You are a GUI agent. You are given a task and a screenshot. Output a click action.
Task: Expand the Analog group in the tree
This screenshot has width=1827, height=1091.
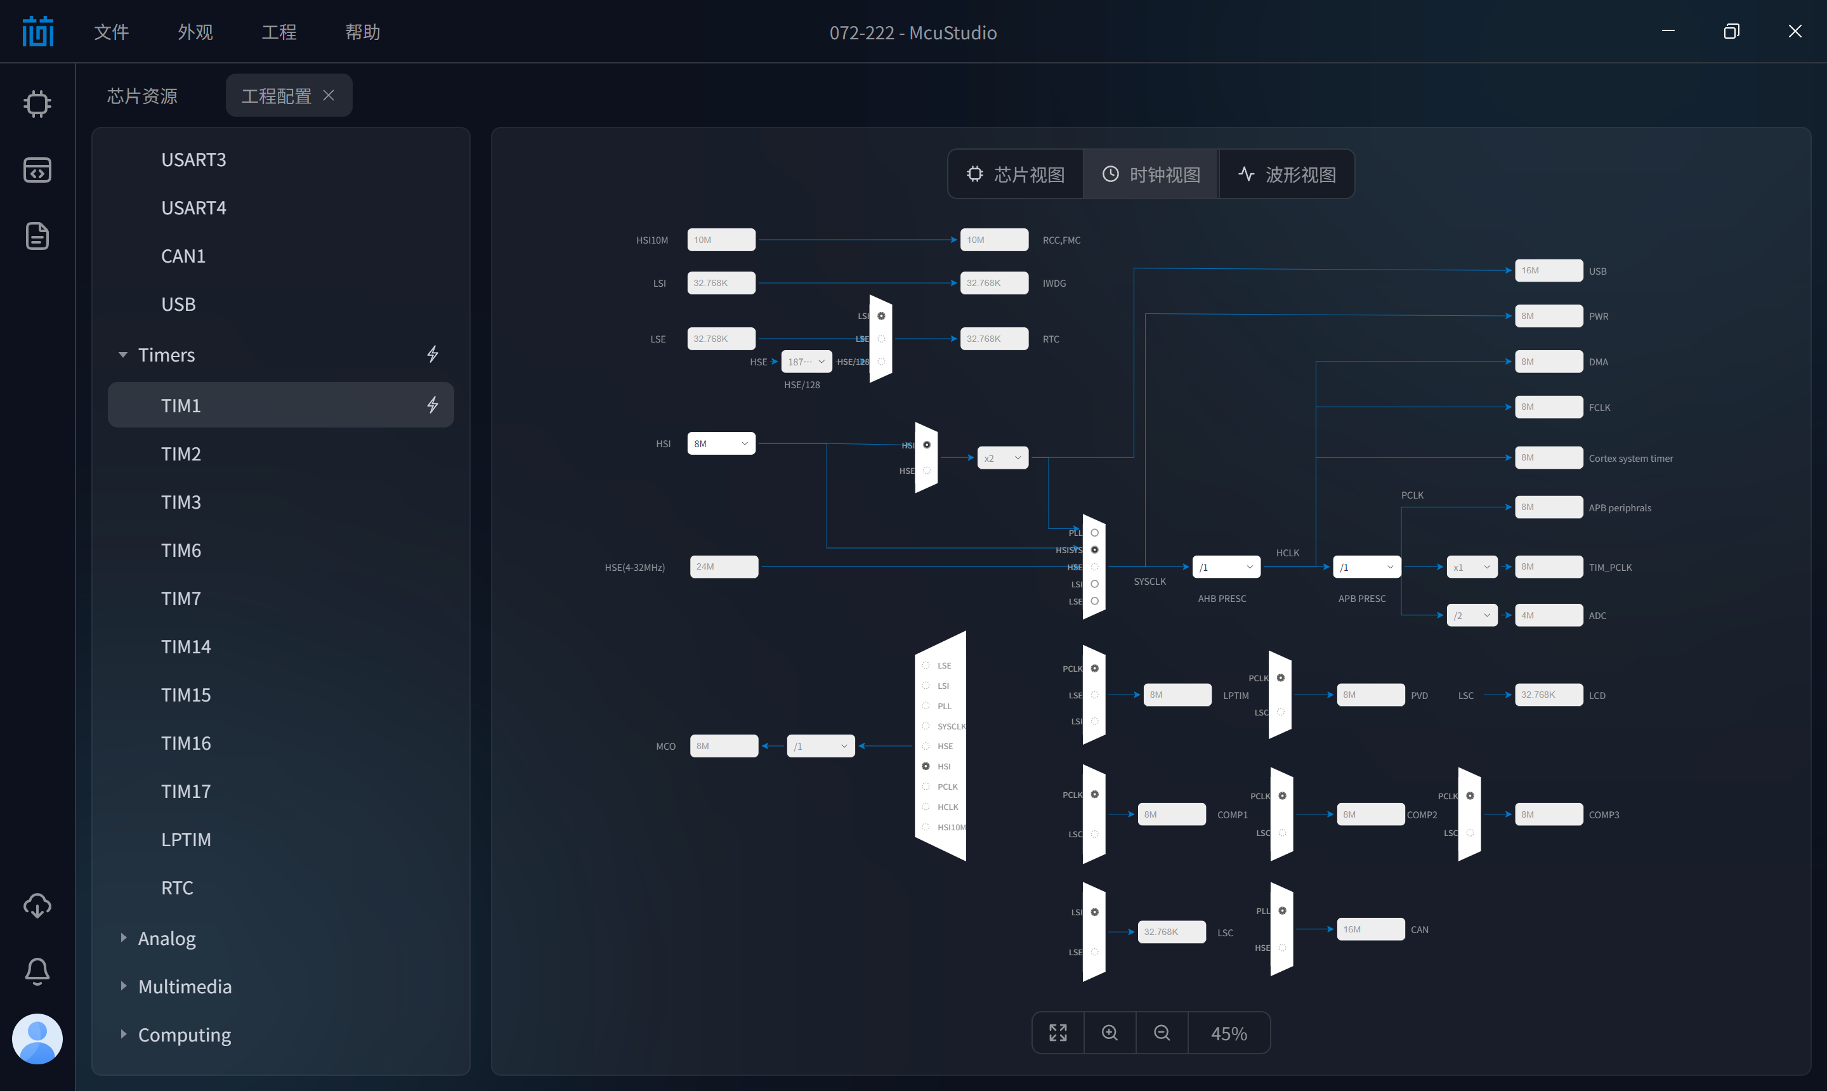pos(167,938)
